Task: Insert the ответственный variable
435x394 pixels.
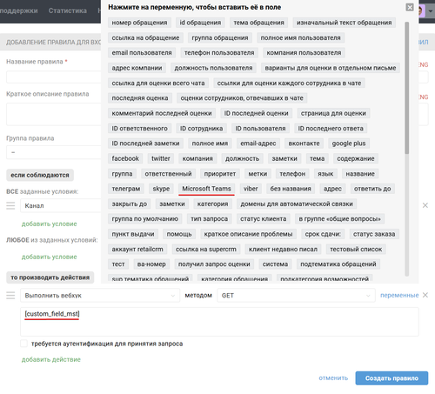Action: pyautogui.click(x=168, y=174)
